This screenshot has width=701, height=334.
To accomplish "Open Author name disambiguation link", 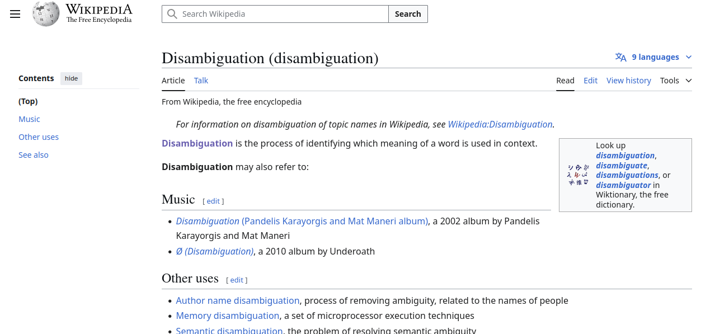I will [238, 300].
